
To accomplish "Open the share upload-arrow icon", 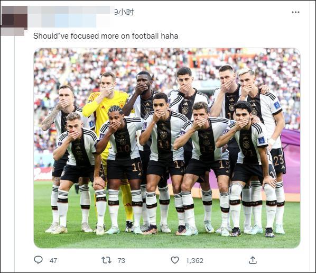I will pos(253,260).
